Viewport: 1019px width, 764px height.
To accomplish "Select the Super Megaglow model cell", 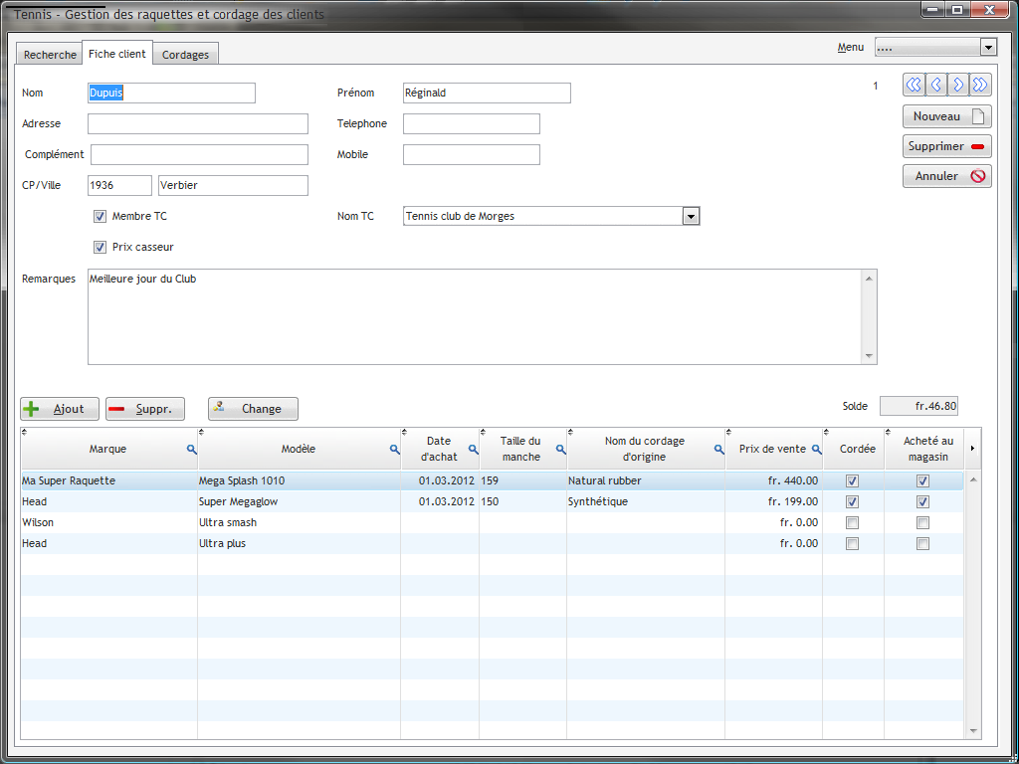I will point(299,501).
